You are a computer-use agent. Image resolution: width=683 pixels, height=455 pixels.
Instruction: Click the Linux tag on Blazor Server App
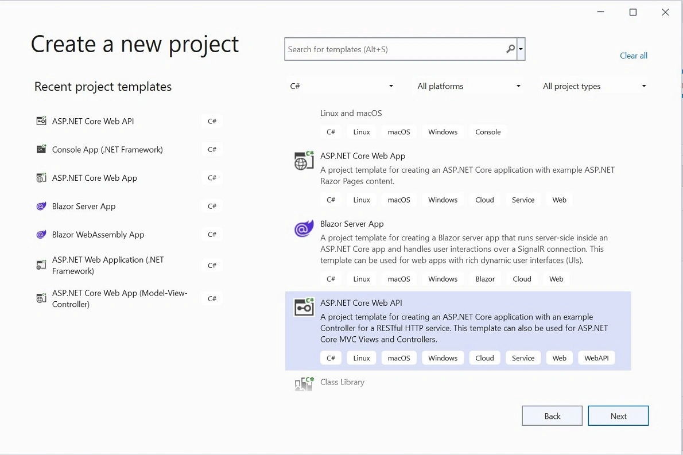362,279
